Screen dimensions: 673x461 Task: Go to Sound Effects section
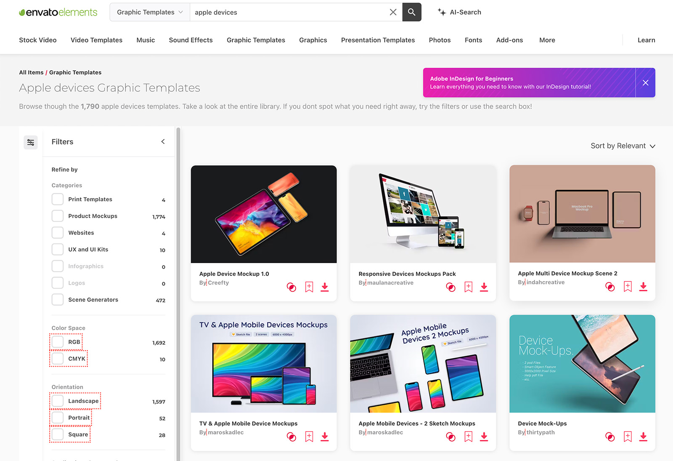click(x=191, y=40)
